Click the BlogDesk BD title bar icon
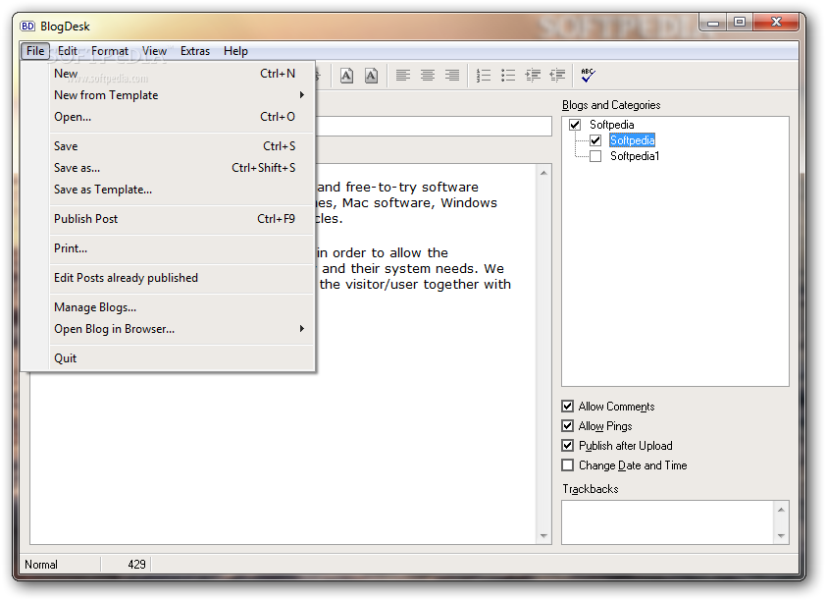This screenshot has width=826, height=601. pyautogui.click(x=27, y=26)
